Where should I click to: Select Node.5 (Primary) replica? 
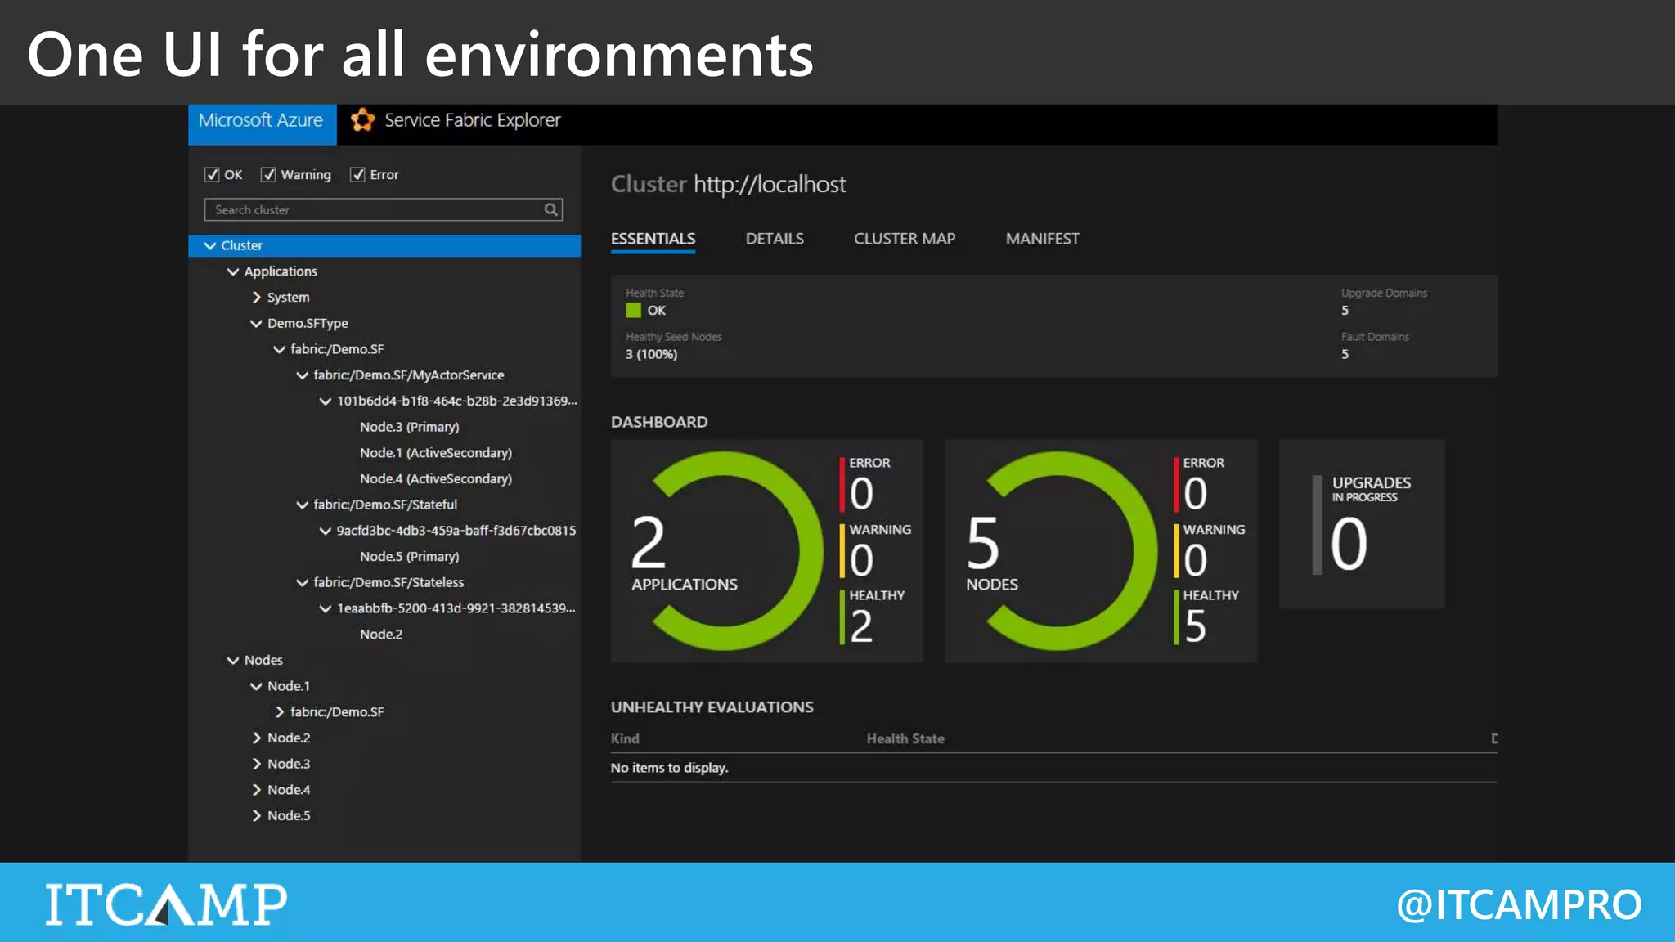[x=409, y=557]
